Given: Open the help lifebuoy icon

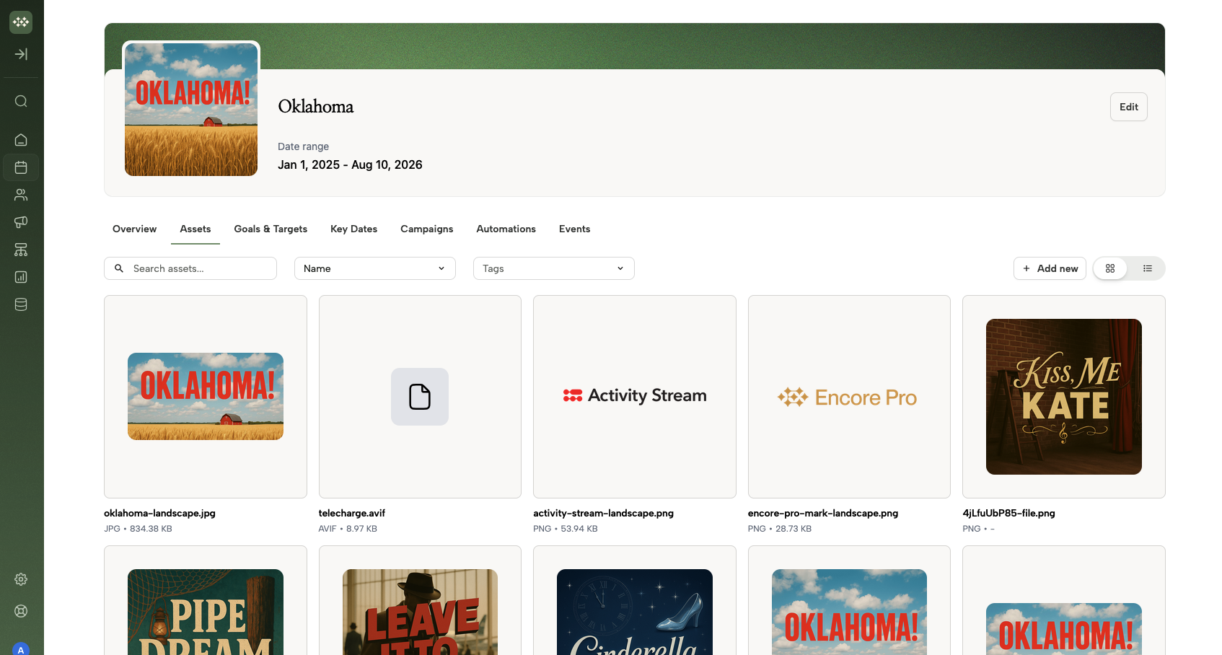Looking at the screenshot, I should click(21, 611).
